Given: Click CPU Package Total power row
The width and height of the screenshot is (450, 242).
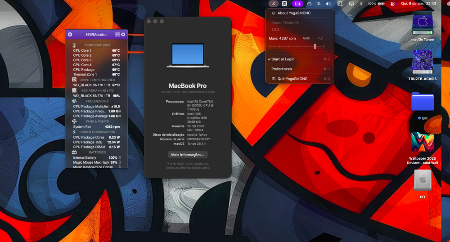Looking at the screenshot, I should 96,142.
